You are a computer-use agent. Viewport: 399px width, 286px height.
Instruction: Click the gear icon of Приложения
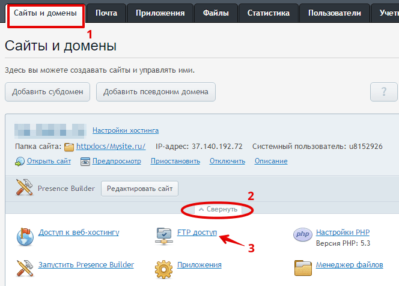163,269
